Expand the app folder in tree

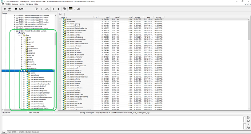point(21,44)
